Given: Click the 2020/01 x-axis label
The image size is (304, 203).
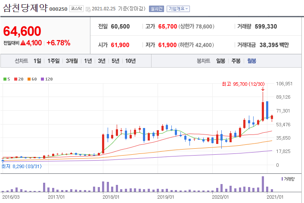Looking at the screenshot, I should click(x=220, y=197).
